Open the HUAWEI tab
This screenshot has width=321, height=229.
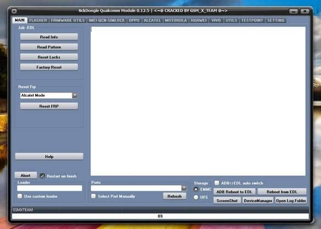click(198, 20)
